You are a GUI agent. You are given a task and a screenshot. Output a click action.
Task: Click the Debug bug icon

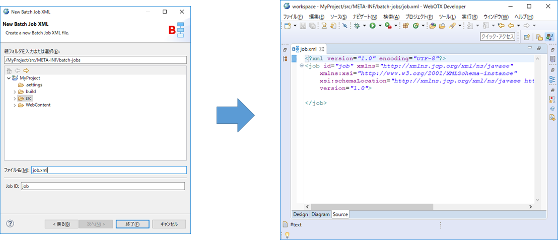point(357,26)
